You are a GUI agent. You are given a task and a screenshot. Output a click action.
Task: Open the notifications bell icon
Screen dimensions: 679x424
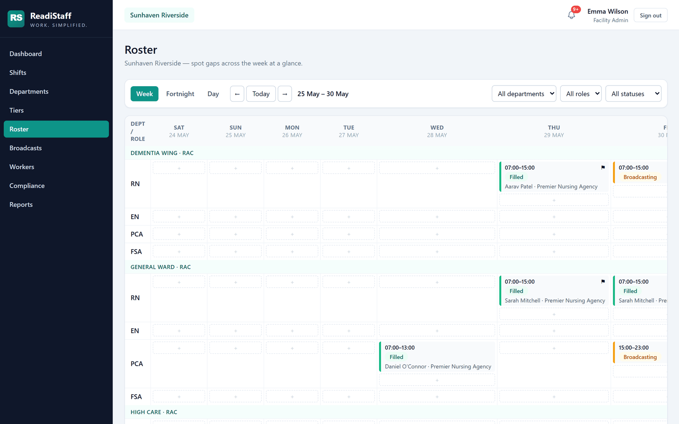571,15
